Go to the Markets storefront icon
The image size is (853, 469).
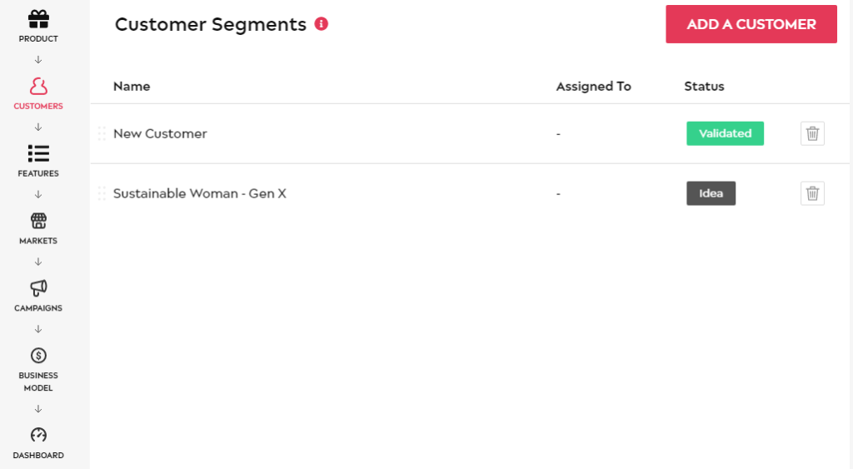click(38, 221)
